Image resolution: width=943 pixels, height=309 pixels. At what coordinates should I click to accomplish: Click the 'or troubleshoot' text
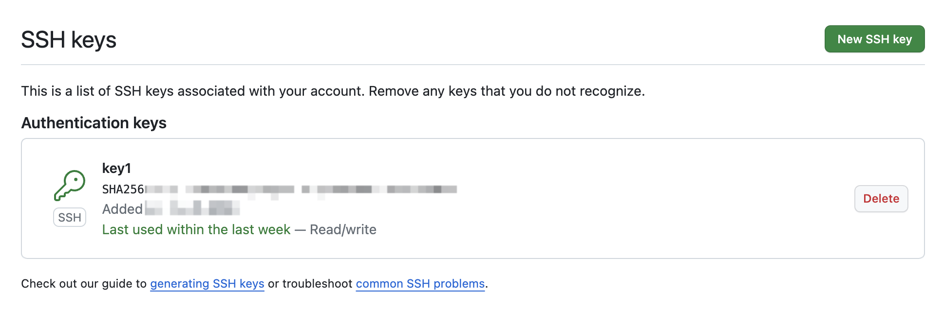310,284
